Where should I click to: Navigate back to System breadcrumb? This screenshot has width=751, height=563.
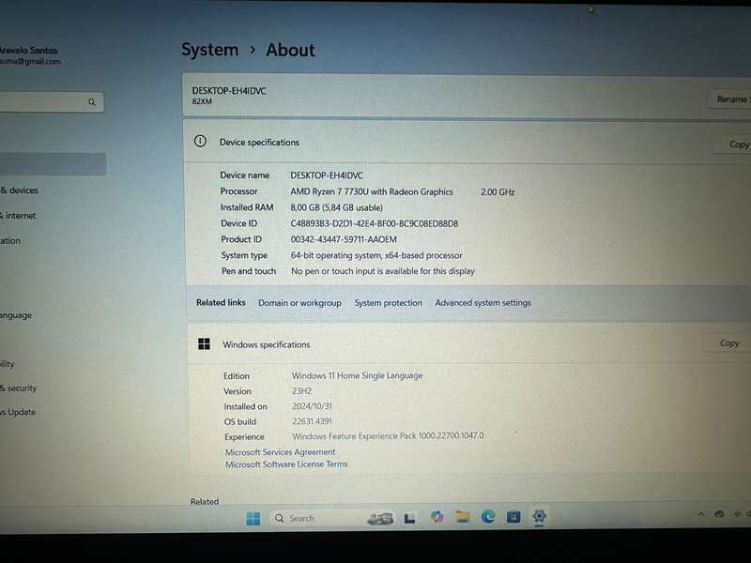(209, 50)
